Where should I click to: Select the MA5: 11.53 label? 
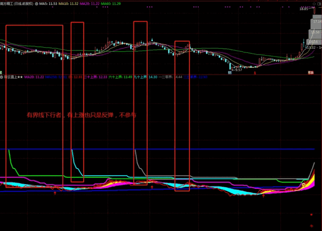(48, 4)
